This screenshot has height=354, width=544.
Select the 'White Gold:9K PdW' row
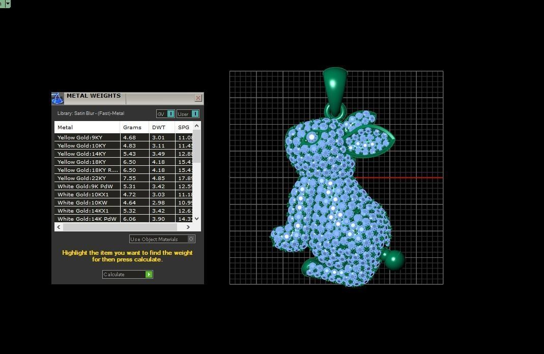pyautogui.click(x=123, y=186)
